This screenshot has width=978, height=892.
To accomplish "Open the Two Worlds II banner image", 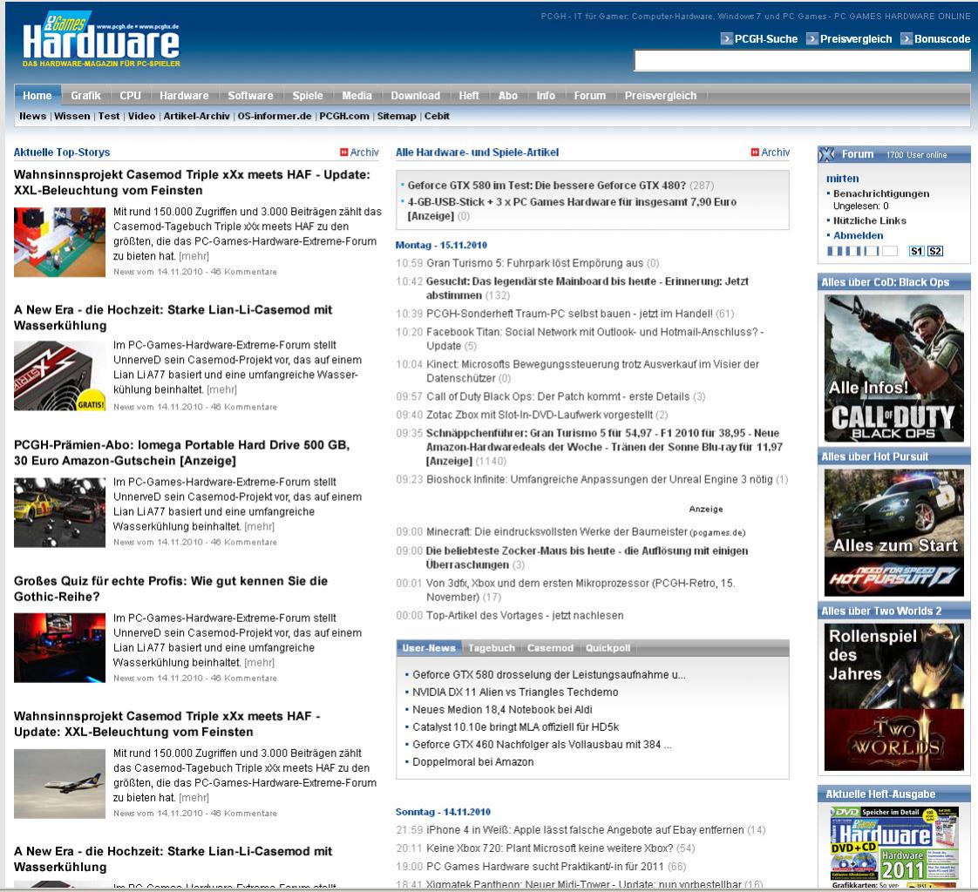I will coord(893,697).
